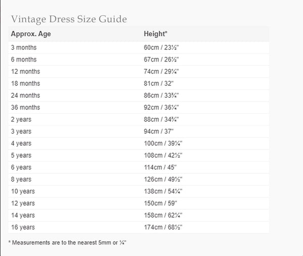303x256 pixels.
Task: Select the 3 months age cell
Action: click(x=24, y=47)
